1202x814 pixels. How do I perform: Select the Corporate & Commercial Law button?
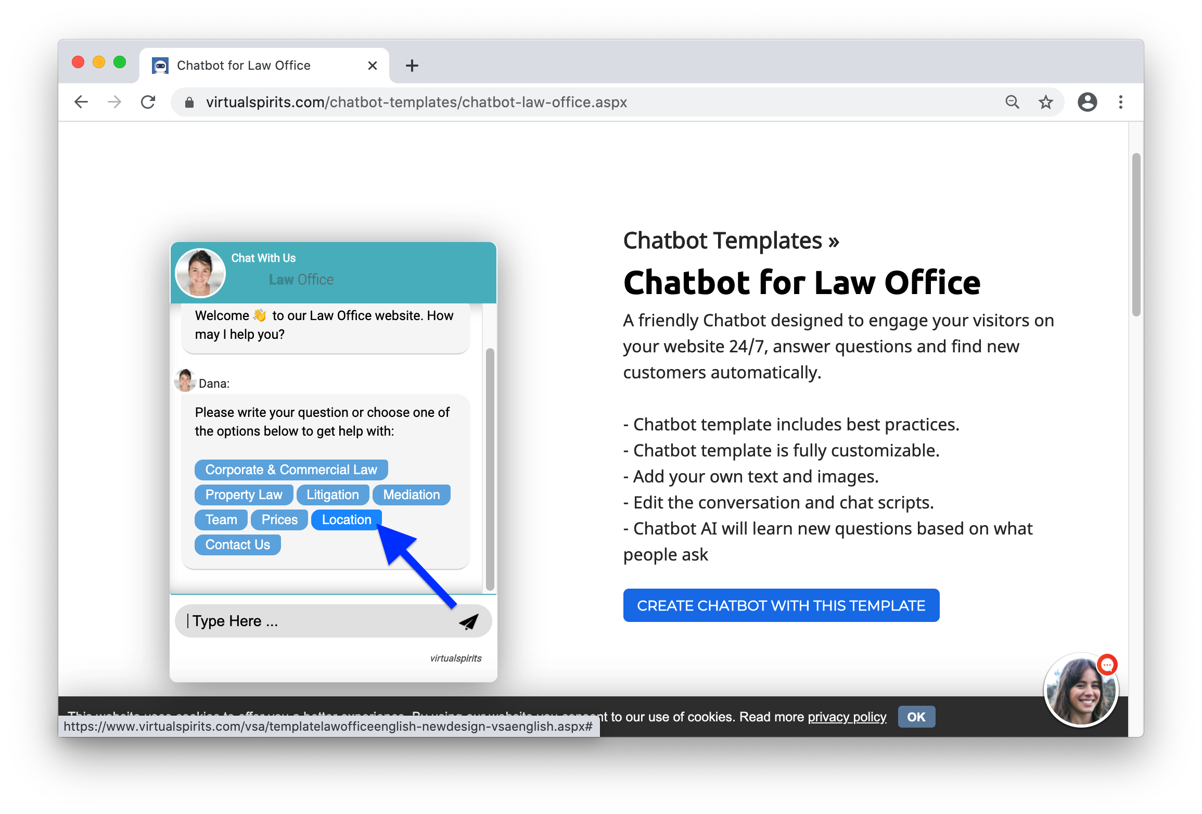290,469
